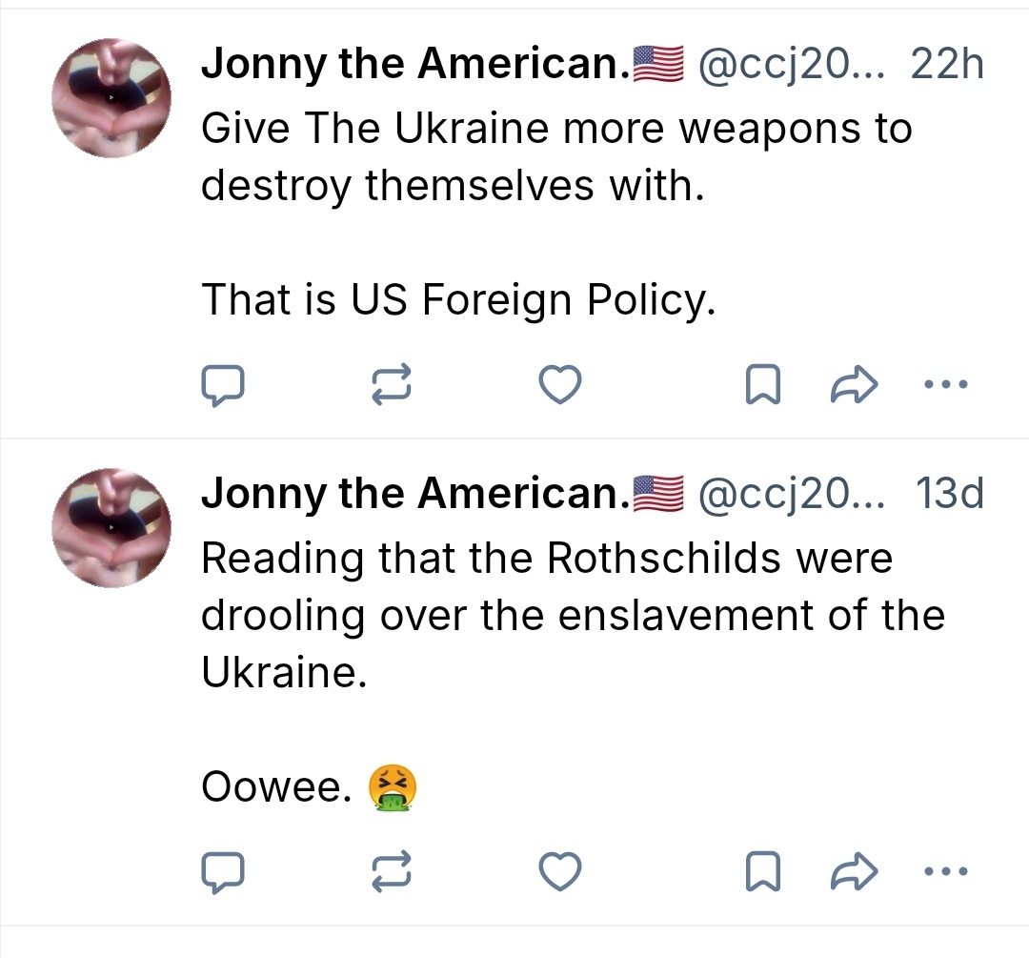Repost the Rothschilds post
The image size is (1029, 958).
point(391,871)
